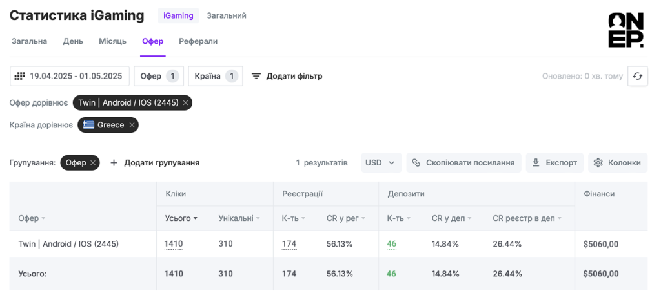Open the Реферали tab
661x302 pixels.
[198, 41]
